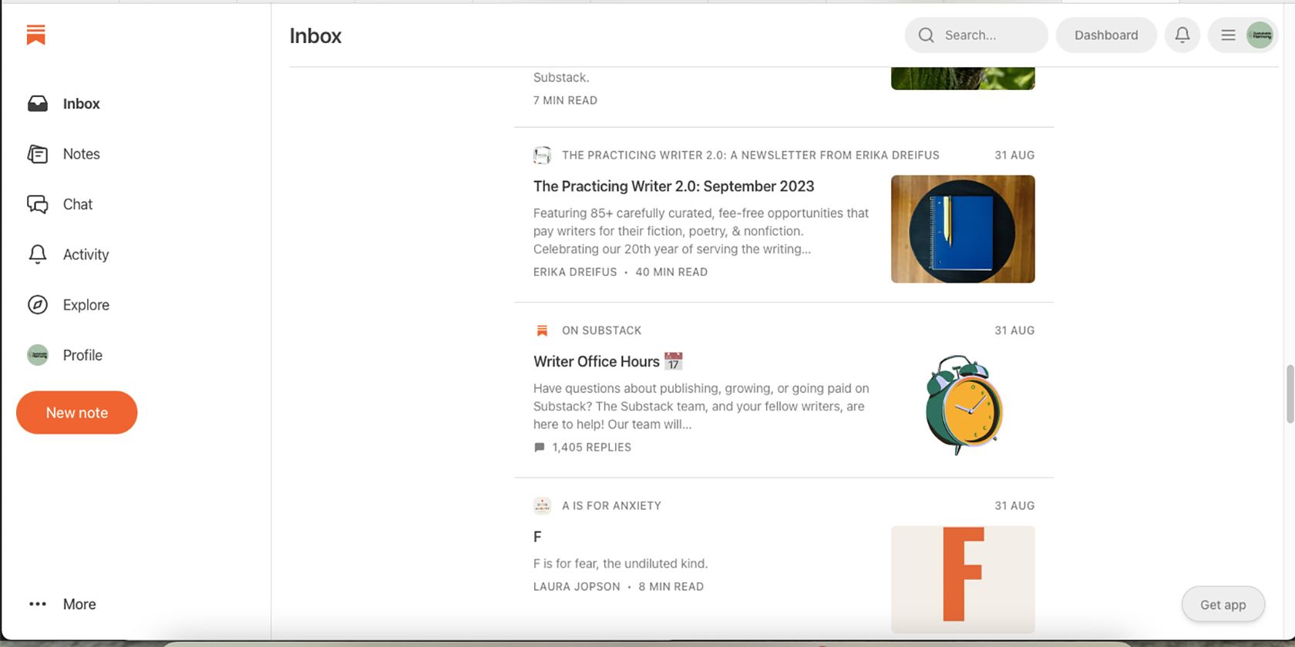Open the Profile avatar in sidebar
Screen dimensions: 1295x647
click(x=38, y=355)
